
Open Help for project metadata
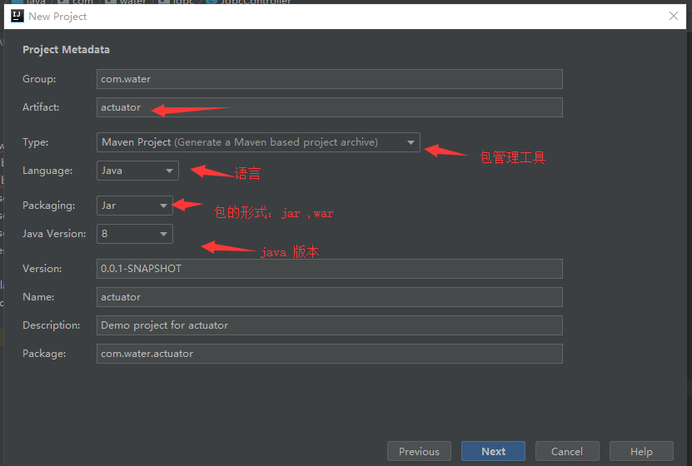point(641,452)
